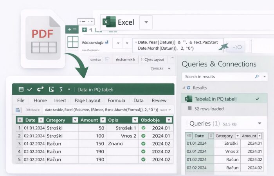Click the table icon in title bar
Image resolution: width=274 pixels, height=176 pixels.
coord(21,90)
